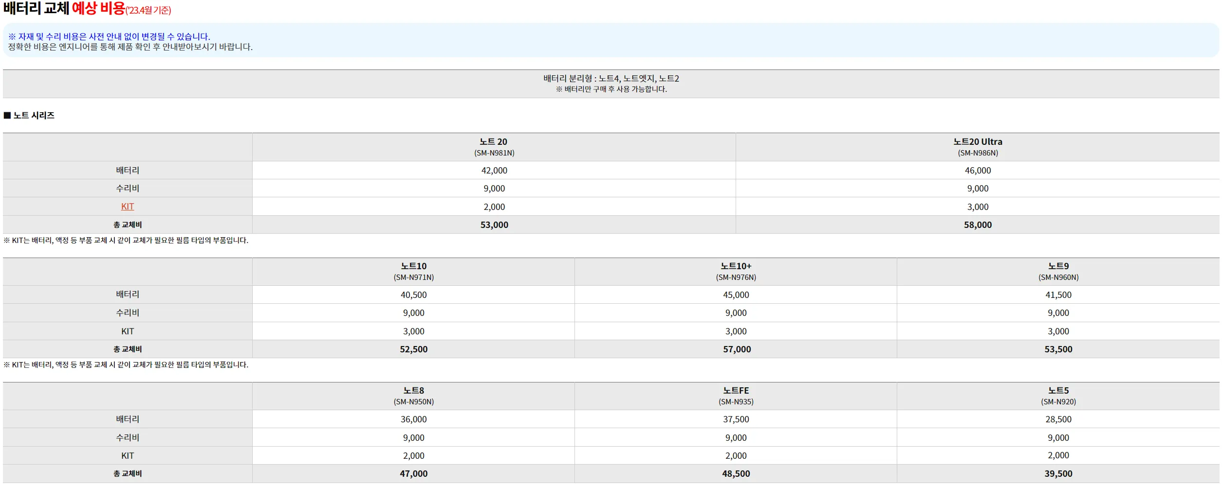
Task: Click the 58,000 total replacement cost
Action: pos(978,225)
